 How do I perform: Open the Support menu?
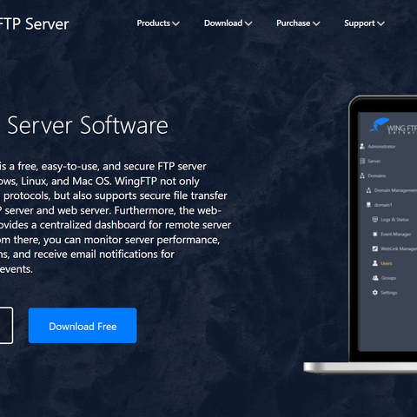pos(364,23)
